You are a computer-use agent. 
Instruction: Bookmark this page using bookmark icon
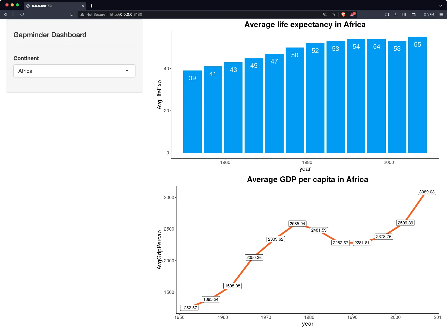point(72,14)
